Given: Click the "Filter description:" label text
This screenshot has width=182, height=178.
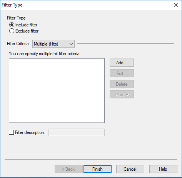Looking at the screenshot, I should (x=30, y=132).
